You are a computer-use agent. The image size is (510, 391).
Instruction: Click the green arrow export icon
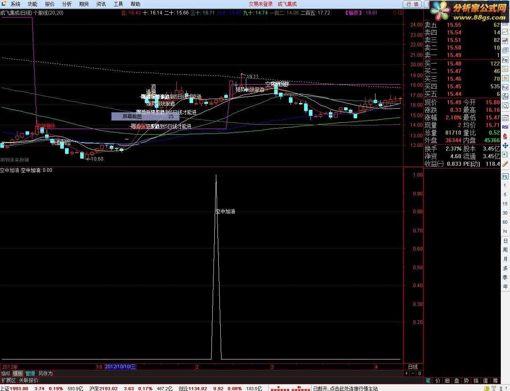pos(505,155)
